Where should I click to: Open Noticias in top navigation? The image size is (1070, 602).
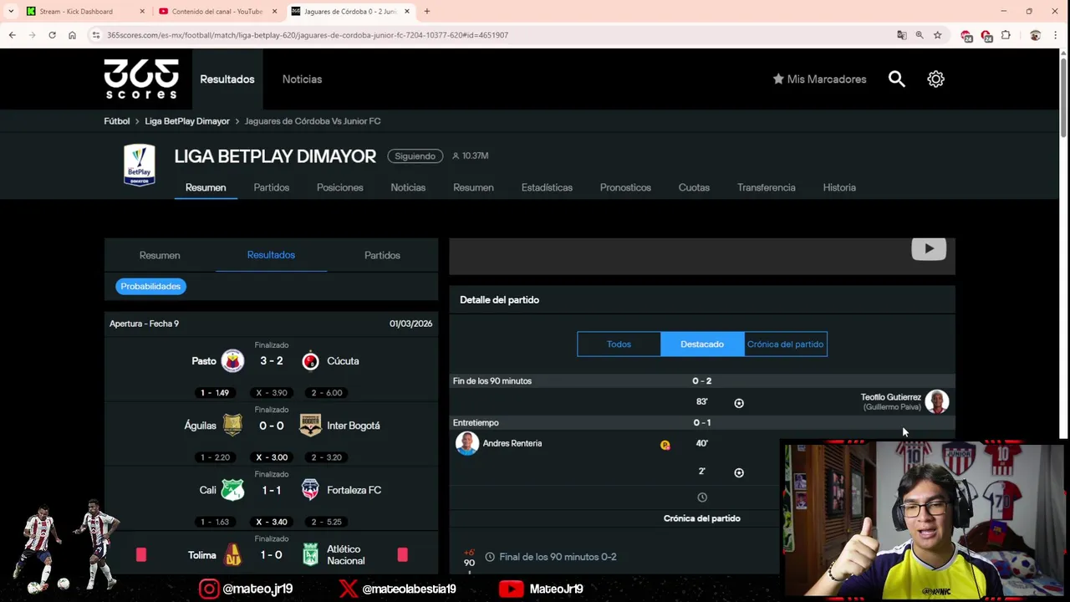(302, 79)
